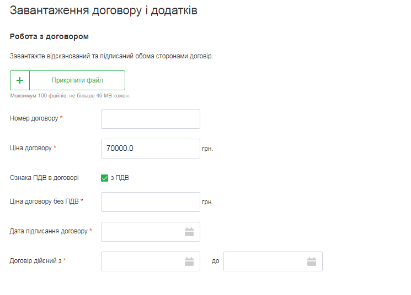411x295 pixels.
Task: Click into the 'Ціна договору без ПДВ' field
Action: click(150, 202)
